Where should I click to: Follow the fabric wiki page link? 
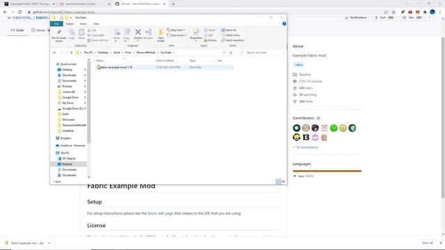[x=161, y=213]
